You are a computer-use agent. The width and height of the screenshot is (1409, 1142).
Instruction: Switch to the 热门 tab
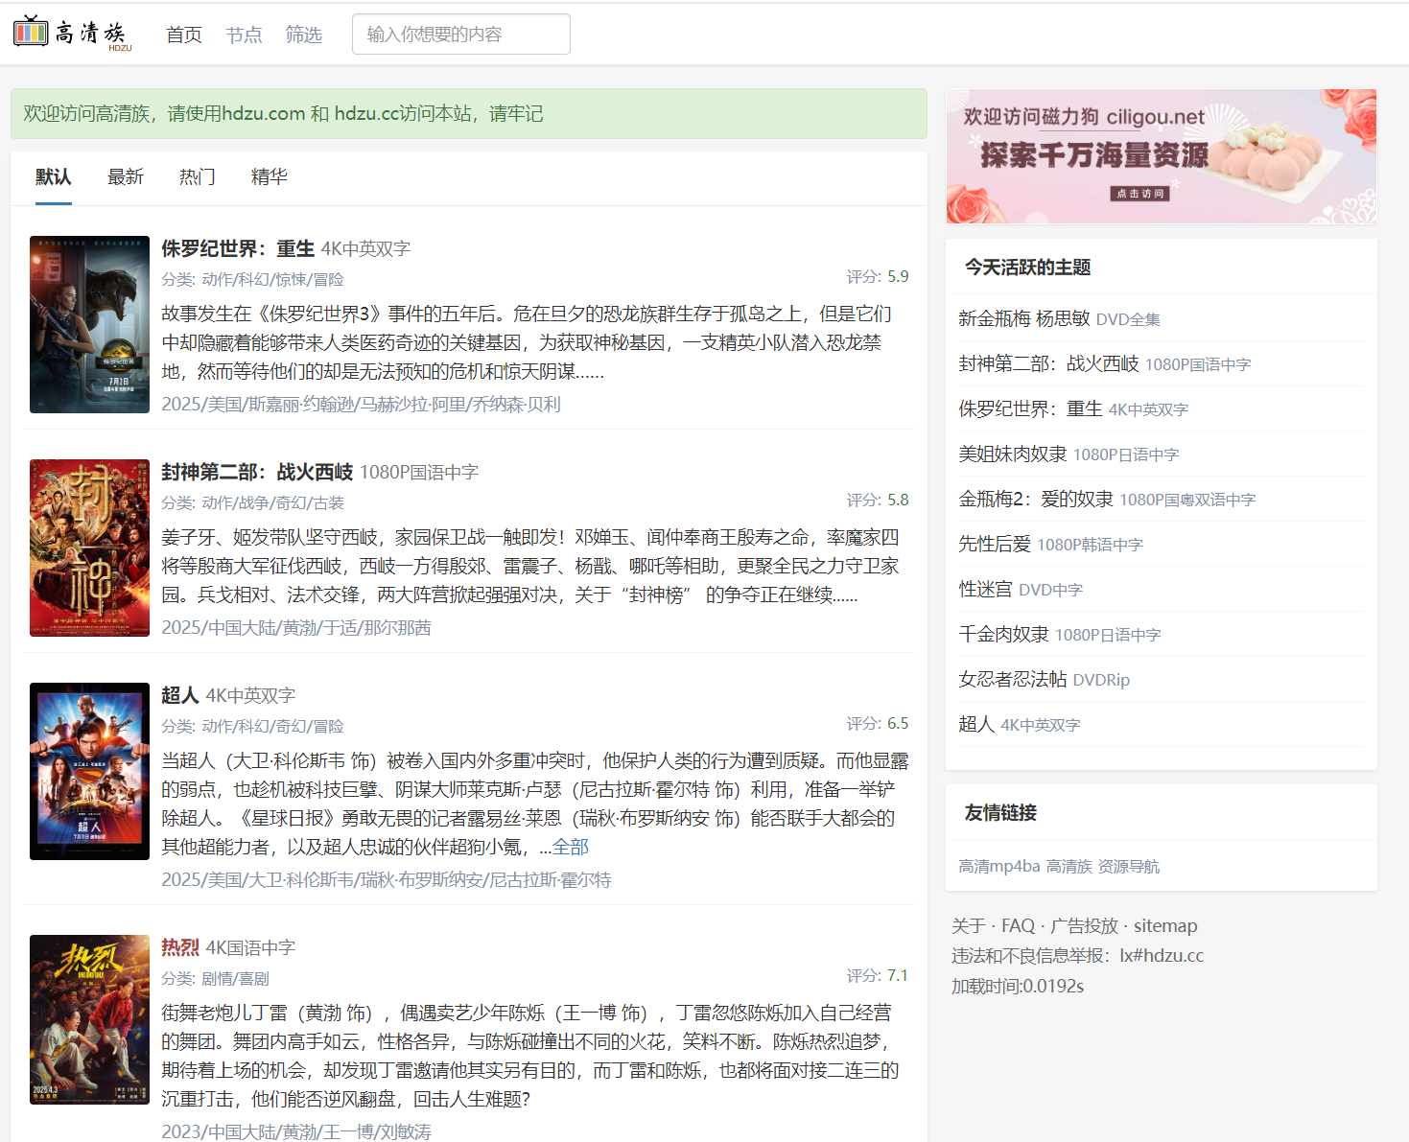197,176
